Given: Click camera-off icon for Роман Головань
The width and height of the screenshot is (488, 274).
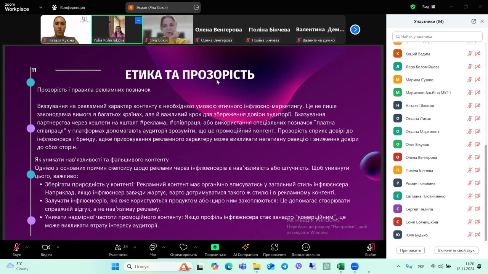Looking at the screenshot, I should (478, 183).
